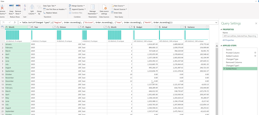The height and width of the screenshot is (115, 259).
Task: Collapse the APPLIED STEPS section
Action: coord(221,46)
